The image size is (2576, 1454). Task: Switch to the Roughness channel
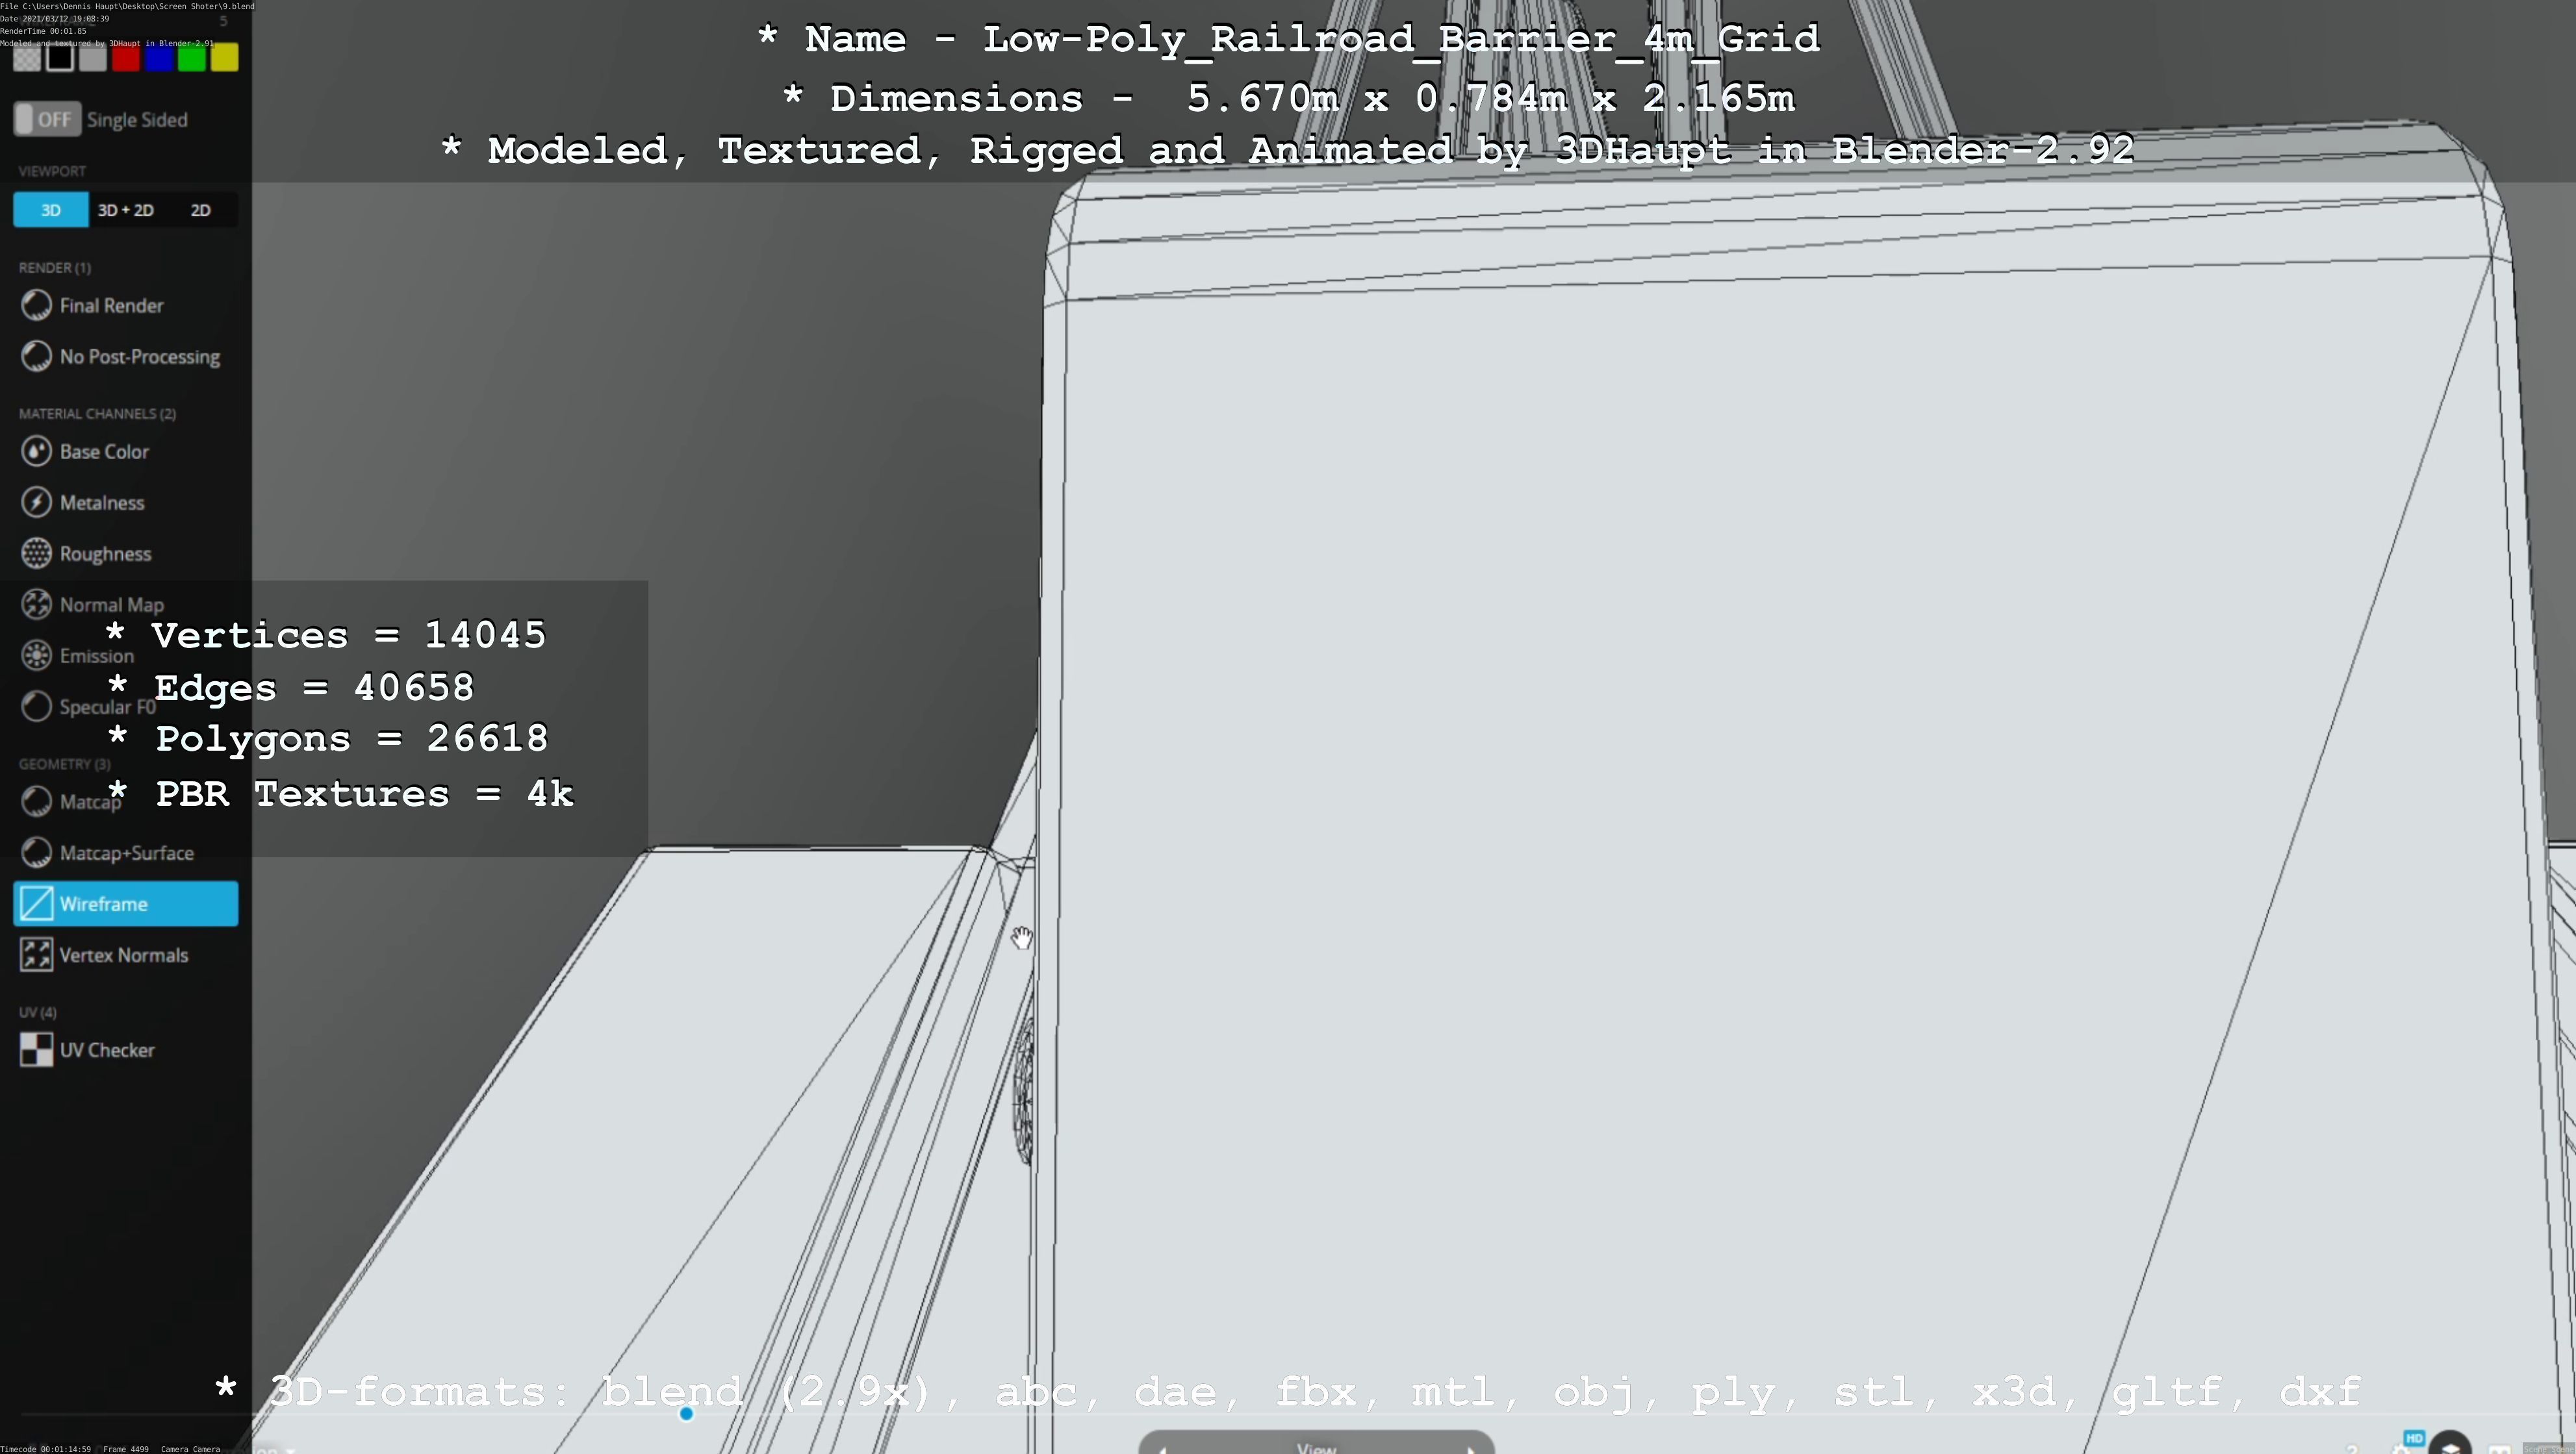pyautogui.click(x=104, y=554)
